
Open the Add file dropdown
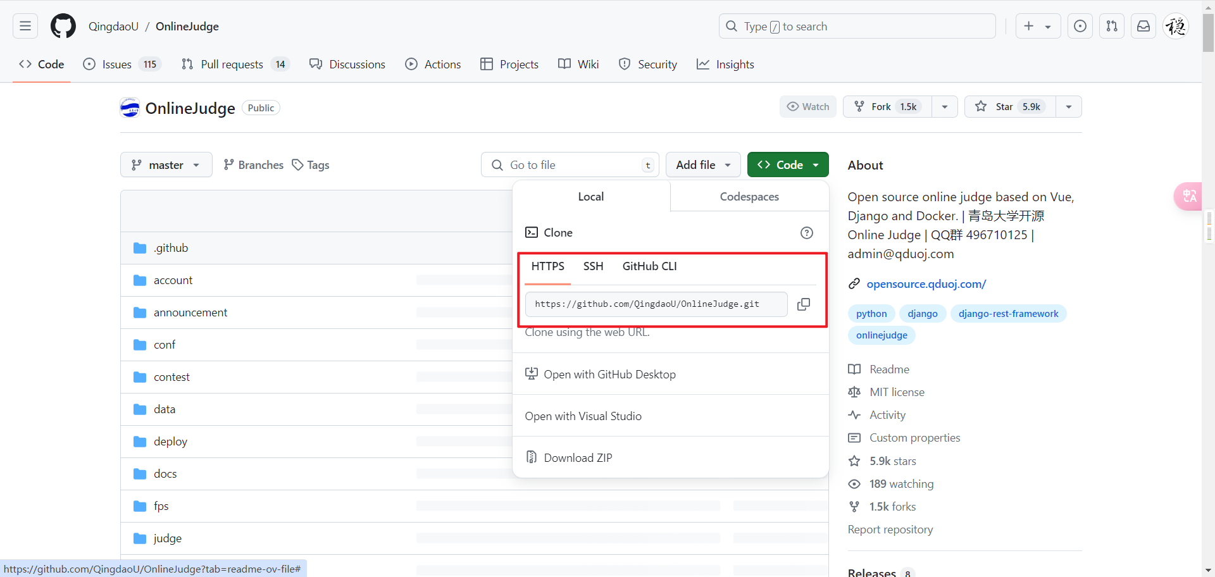coord(703,164)
